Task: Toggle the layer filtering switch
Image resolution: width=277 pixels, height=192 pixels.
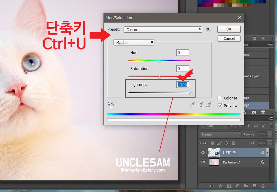Action: (x=271, y=125)
